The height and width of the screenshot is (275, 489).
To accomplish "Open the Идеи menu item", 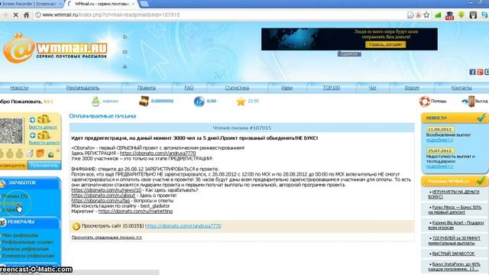I will [287, 88].
